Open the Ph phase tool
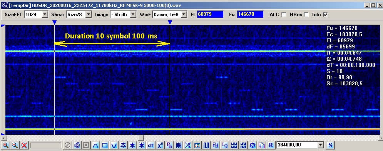 (169, 145)
